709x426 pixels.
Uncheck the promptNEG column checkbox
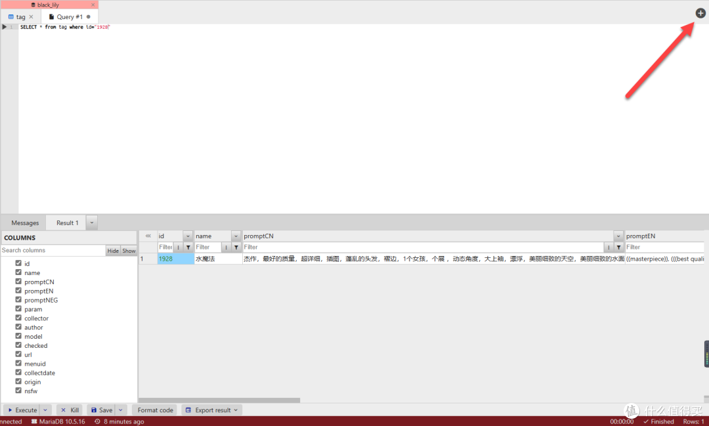pos(19,300)
